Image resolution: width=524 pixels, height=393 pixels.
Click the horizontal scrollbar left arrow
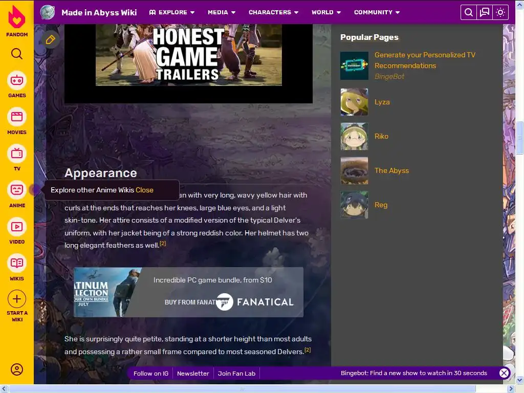(4, 388)
